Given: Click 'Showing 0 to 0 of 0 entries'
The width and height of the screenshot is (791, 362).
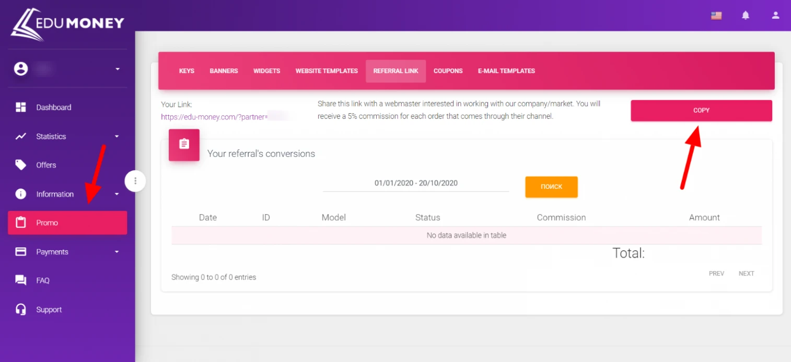Looking at the screenshot, I should pyautogui.click(x=214, y=277).
